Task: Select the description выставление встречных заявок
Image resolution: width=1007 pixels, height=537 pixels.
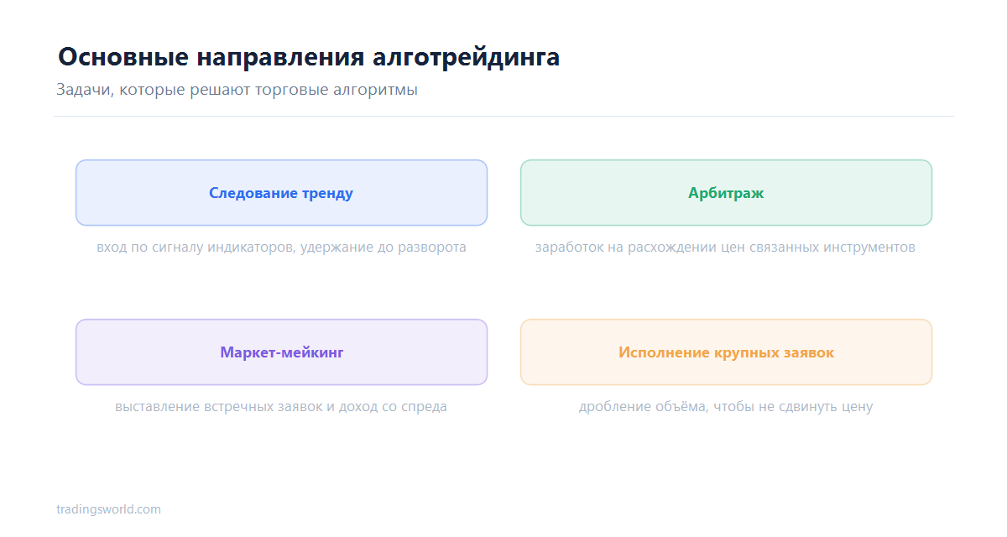Action: tap(281, 407)
